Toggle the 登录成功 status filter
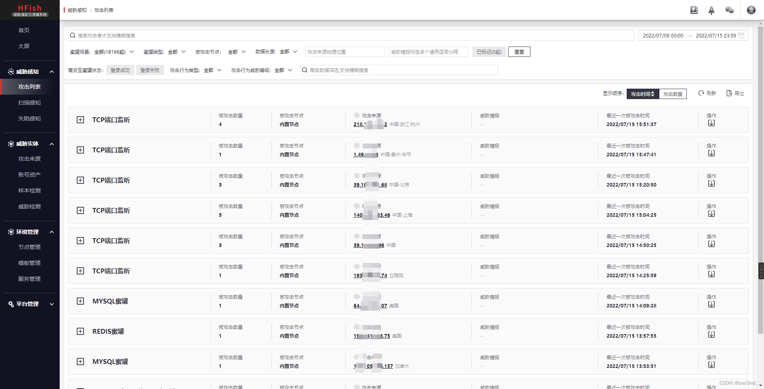The height and width of the screenshot is (389, 764). tap(120, 70)
